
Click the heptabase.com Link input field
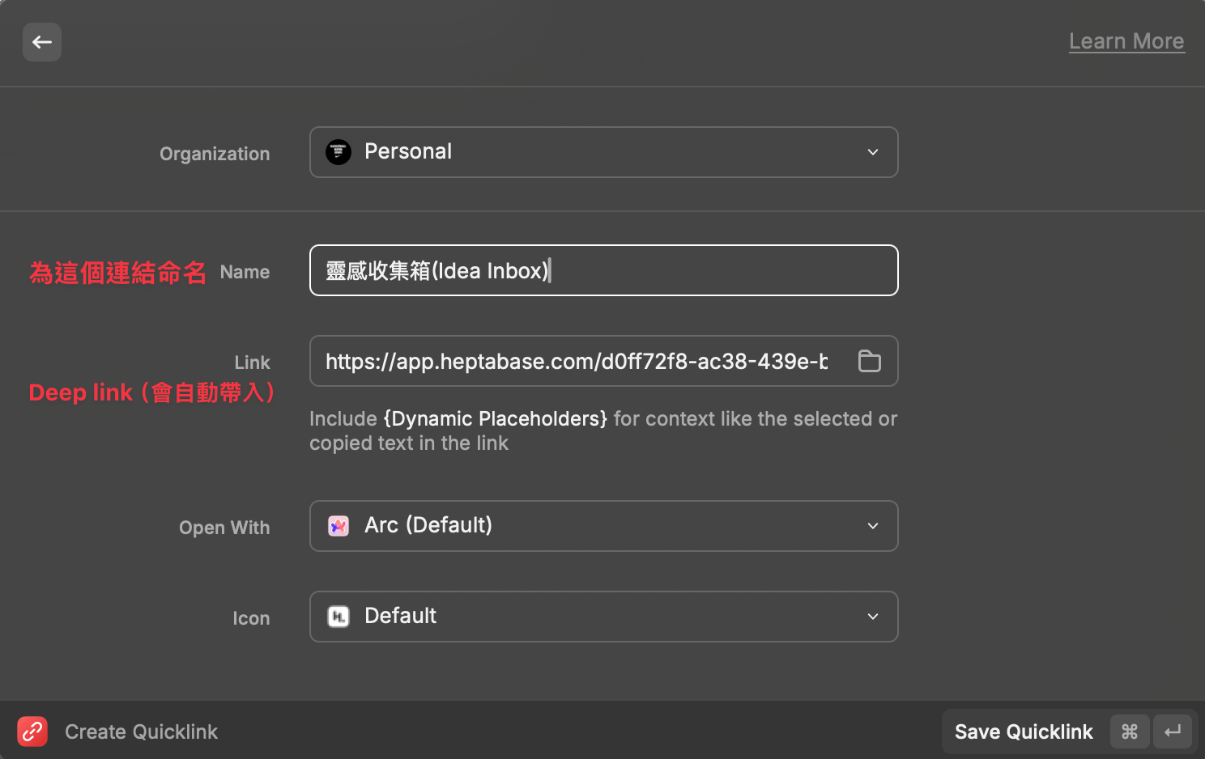(x=575, y=361)
